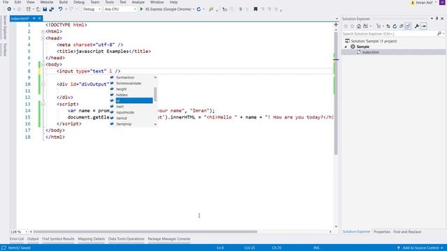This screenshot has width=447, height=251.
Task: Open the IIS Express browser dropdown arrow
Action: coord(193,9)
